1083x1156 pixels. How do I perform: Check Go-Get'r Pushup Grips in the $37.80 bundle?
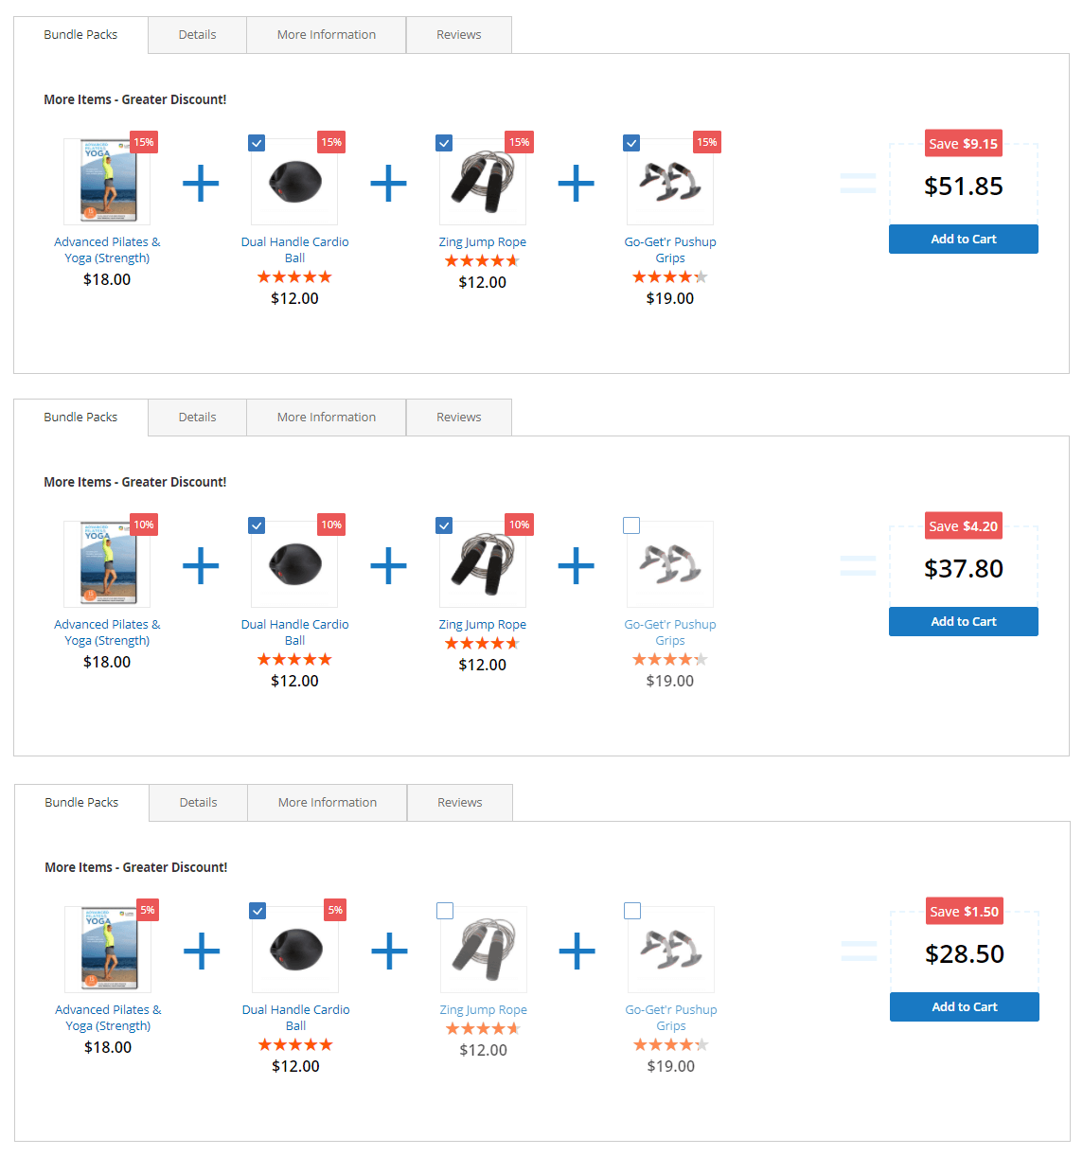[632, 525]
